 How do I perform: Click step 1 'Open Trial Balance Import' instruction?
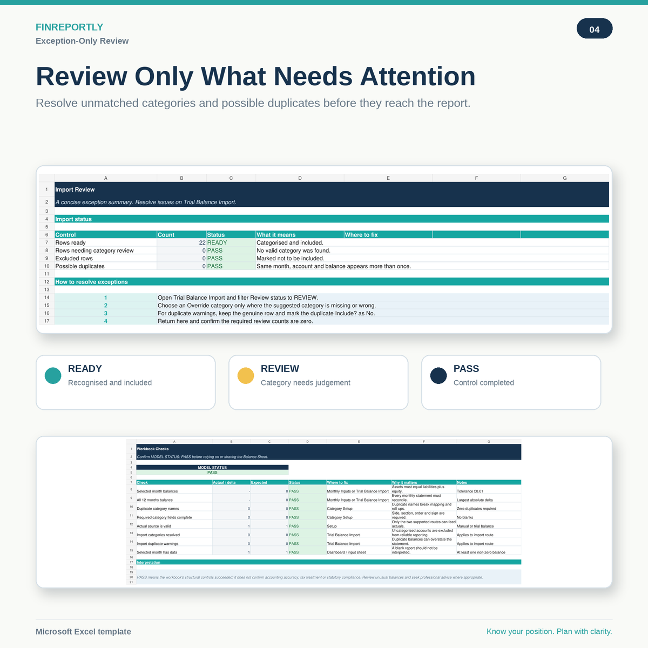[x=383, y=298]
